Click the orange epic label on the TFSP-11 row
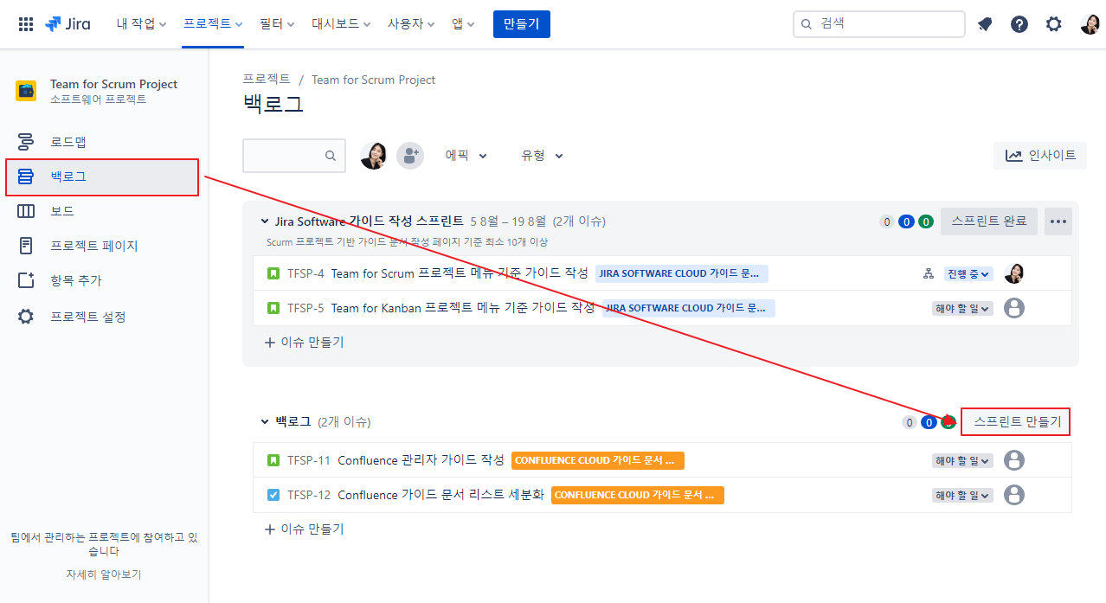The width and height of the screenshot is (1106, 603). coord(598,460)
